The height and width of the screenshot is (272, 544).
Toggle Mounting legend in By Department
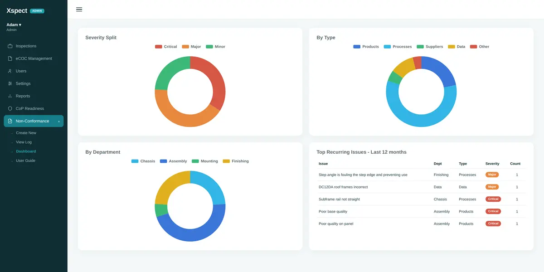click(205, 161)
